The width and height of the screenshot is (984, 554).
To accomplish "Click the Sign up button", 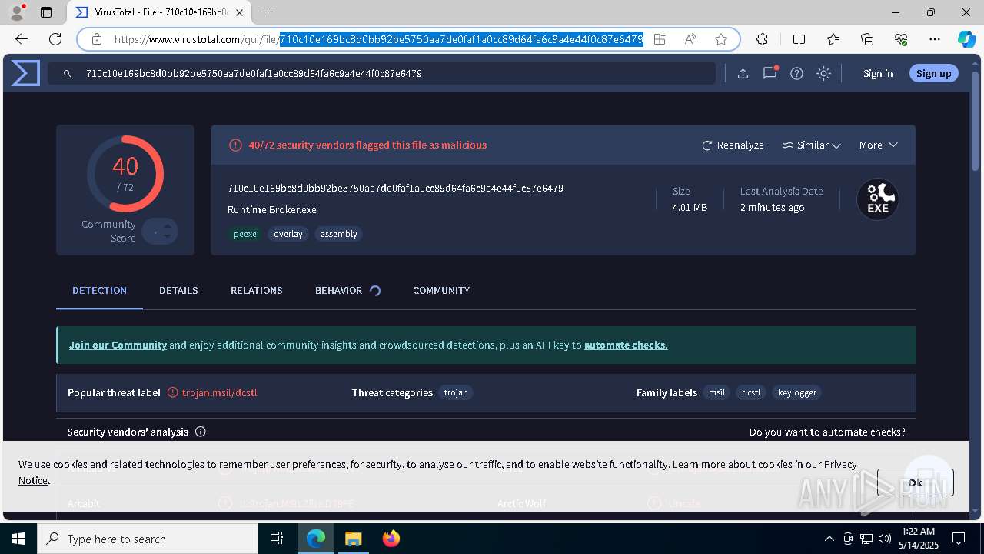I will (933, 73).
